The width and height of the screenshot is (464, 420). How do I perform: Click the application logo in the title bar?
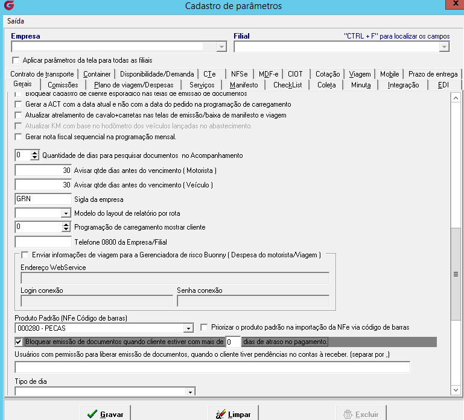pyautogui.click(x=9, y=5)
